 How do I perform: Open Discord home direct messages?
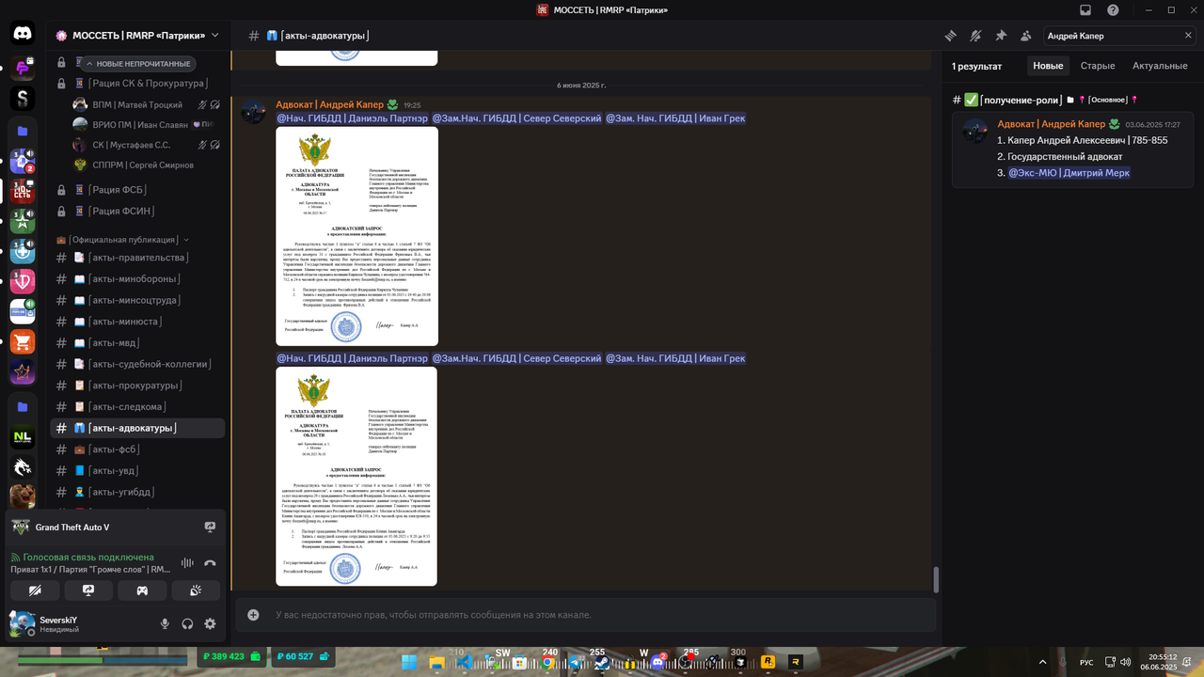tap(23, 34)
